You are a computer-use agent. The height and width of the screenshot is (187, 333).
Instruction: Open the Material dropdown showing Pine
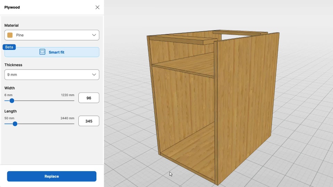coord(52,35)
